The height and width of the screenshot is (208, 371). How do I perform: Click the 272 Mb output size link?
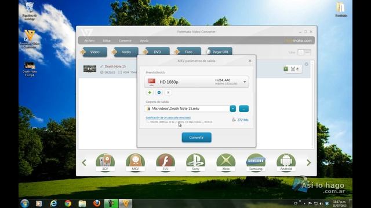(x=242, y=120)
